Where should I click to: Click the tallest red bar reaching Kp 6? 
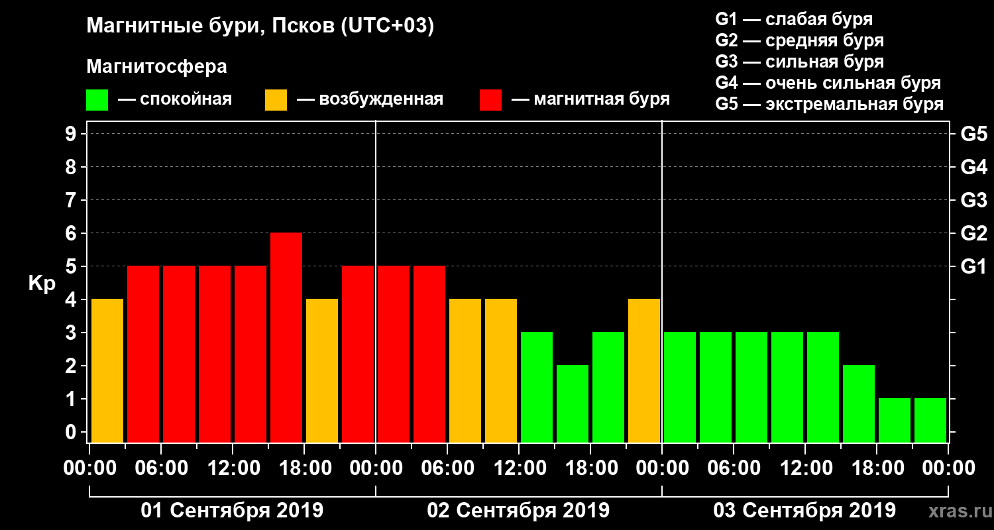point(286,337)
